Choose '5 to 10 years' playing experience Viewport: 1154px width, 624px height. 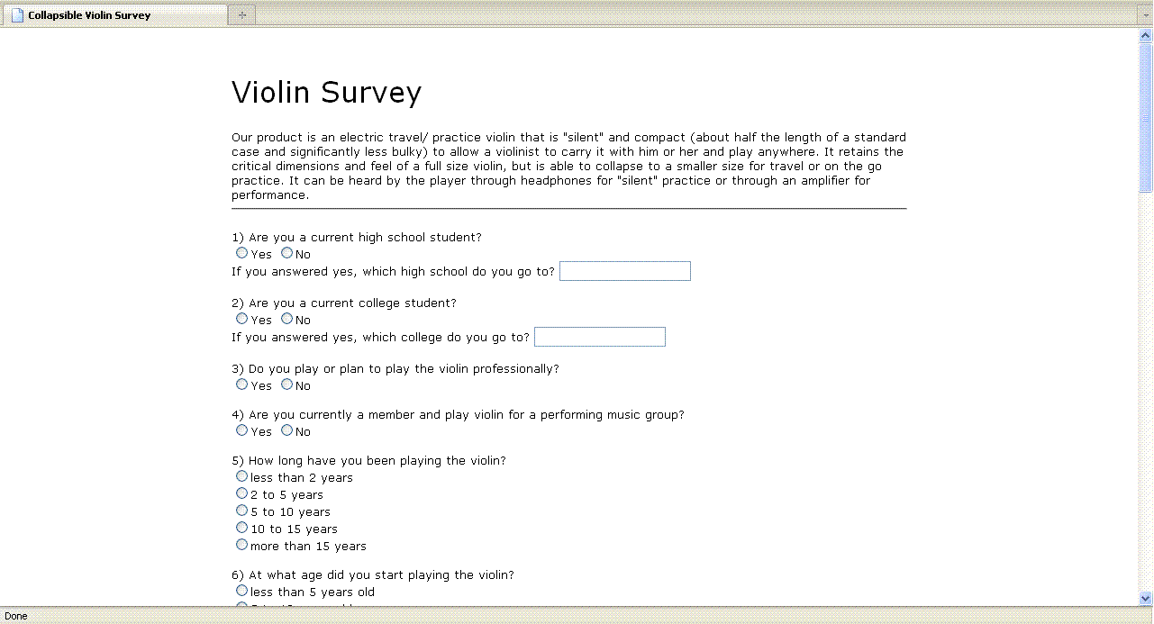click(241, 510)
